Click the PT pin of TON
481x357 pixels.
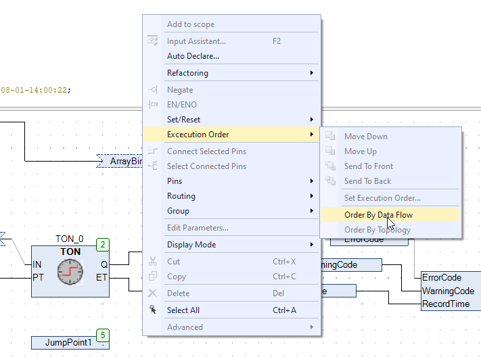38,278
